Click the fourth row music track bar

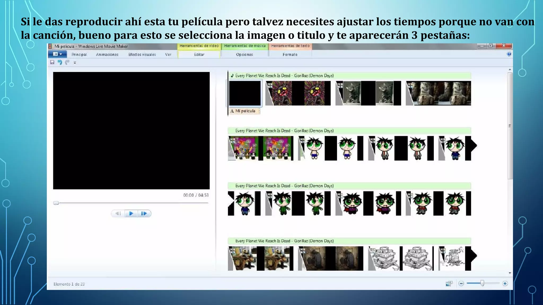tap(349, 241)
